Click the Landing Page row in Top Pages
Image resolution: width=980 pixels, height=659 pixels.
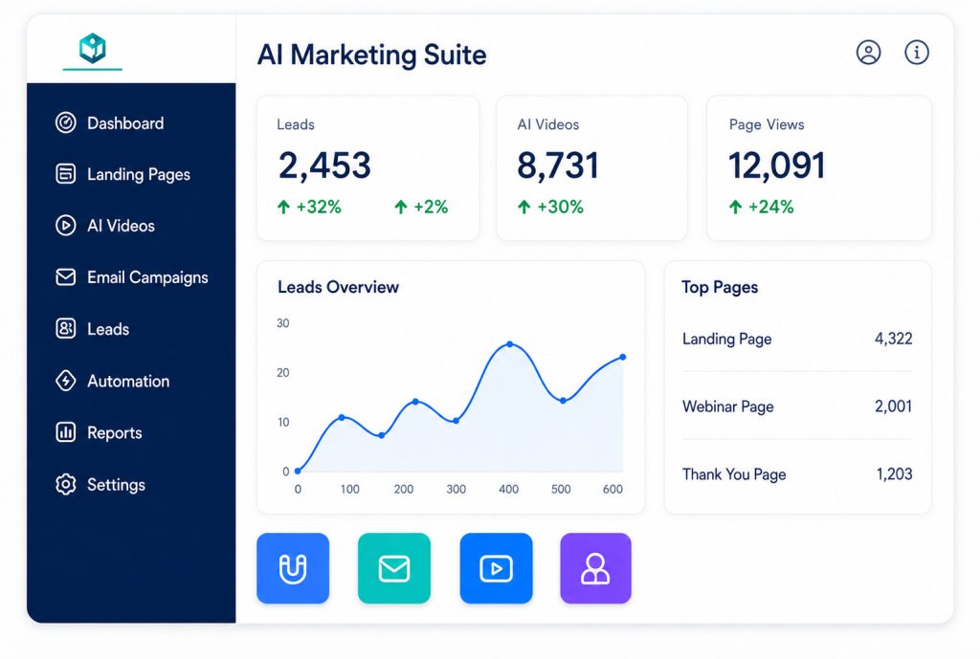tap(797, 339)
